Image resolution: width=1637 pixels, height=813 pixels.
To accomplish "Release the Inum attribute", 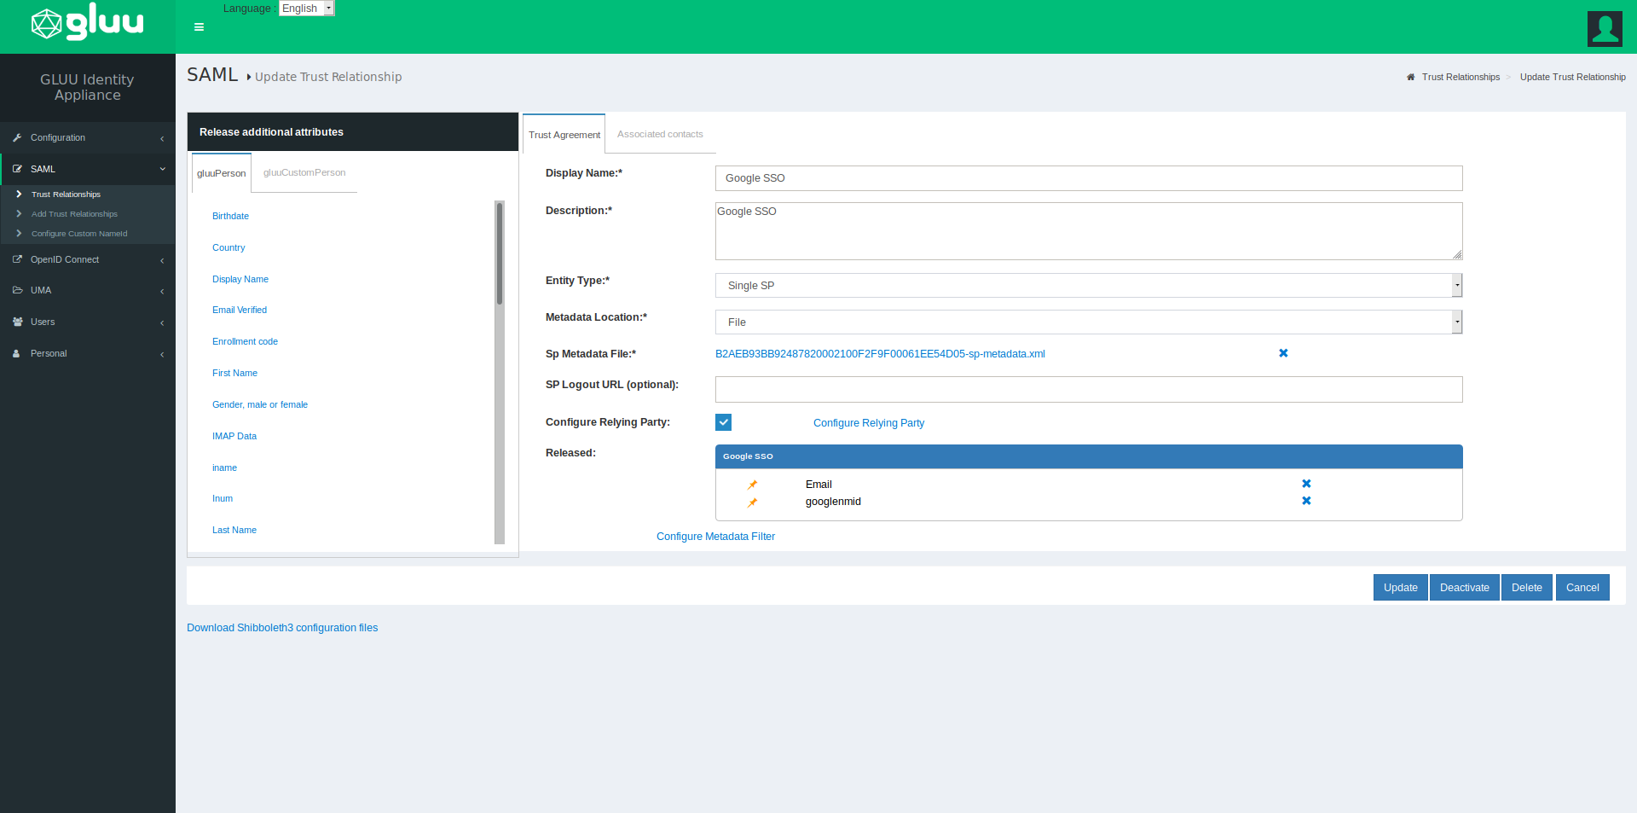I will pyautogui.click(x=223, y=498).
